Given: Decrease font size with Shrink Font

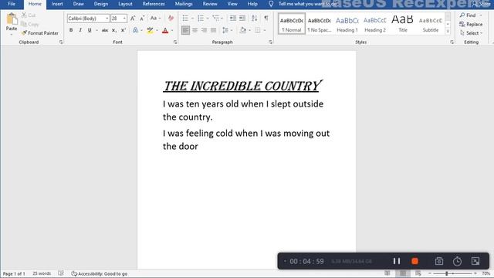Looking at the screenshot, I should coord(142,19).
